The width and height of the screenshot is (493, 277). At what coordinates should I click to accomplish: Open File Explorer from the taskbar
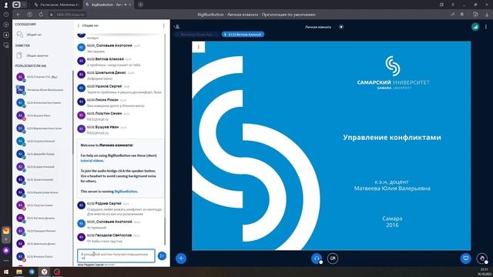[19, 272]
